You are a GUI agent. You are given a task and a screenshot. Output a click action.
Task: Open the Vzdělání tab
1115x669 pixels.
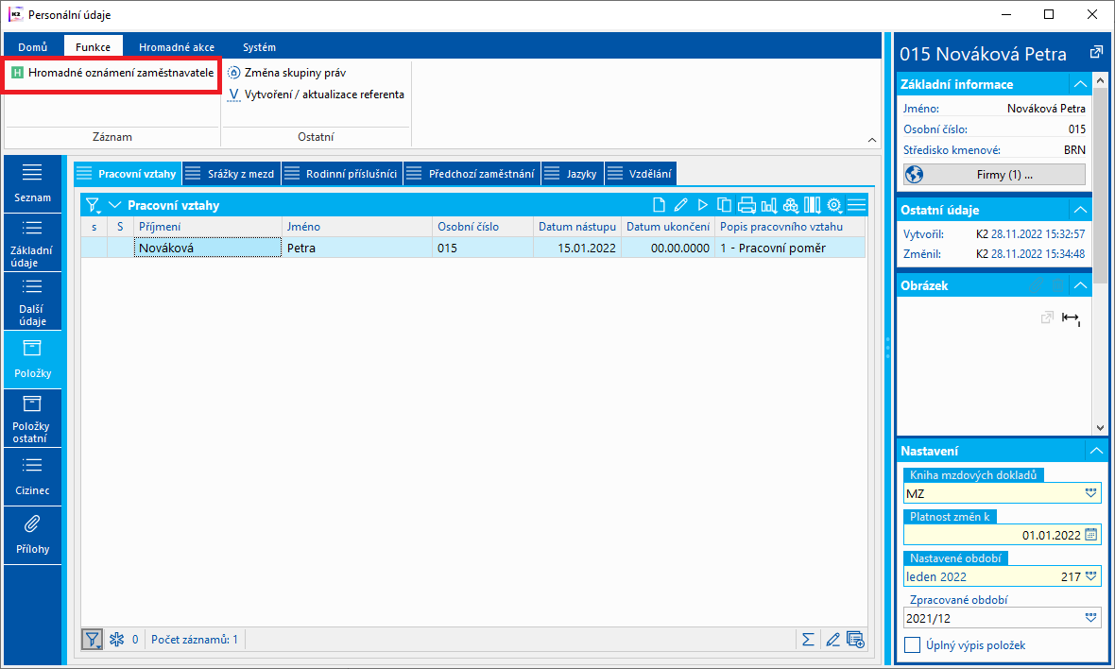click(640, 174)
